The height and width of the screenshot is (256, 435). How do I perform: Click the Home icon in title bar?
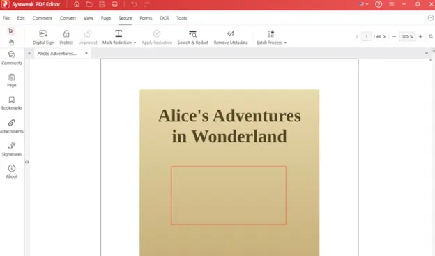tap(77, 4)
